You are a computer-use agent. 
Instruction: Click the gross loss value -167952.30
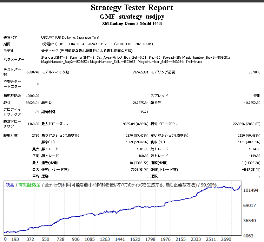252,103
